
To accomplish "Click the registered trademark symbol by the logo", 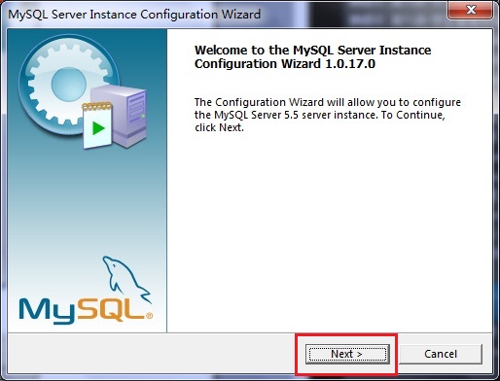I will tap(149, 315).
